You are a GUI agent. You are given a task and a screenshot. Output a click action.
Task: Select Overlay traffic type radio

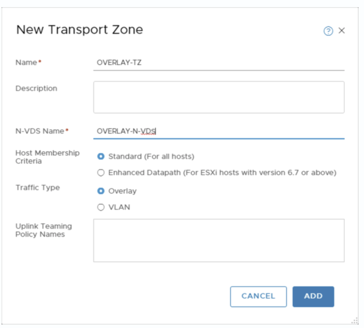click(x=101, y=191)
